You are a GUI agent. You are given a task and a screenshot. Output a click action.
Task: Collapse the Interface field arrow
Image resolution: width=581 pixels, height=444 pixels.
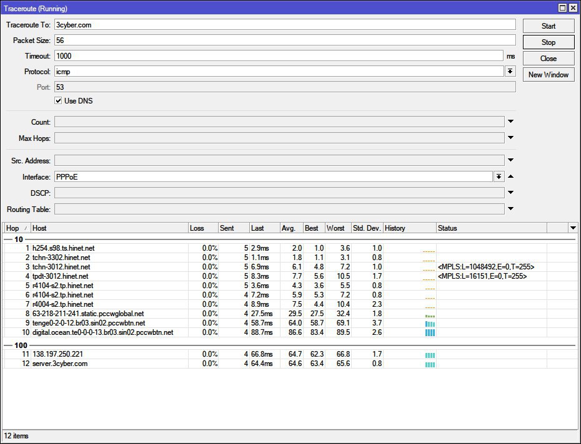click(510, 177)
